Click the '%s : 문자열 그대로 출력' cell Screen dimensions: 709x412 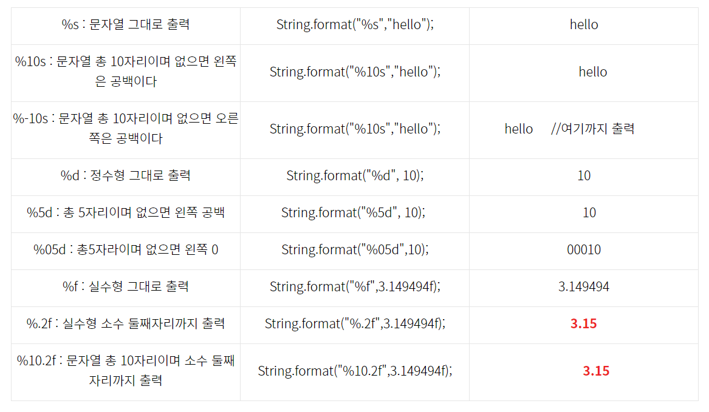pyautogui.click(x=126, y=24)
